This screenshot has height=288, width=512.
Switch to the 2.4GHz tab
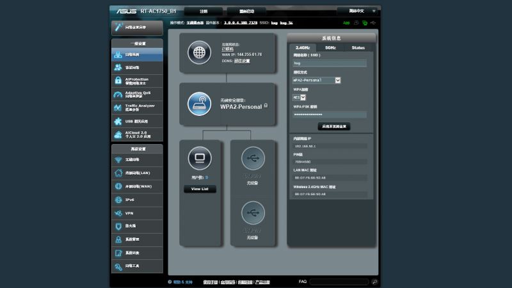302,47
